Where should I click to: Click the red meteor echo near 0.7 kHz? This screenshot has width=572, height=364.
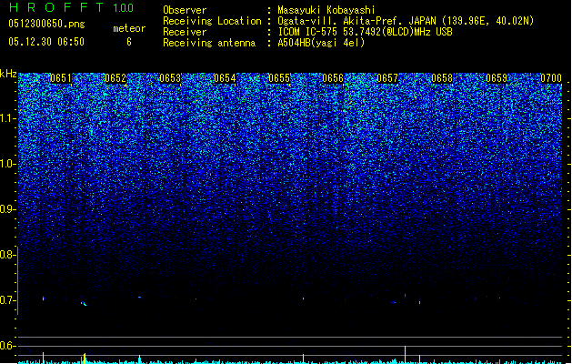405,295
